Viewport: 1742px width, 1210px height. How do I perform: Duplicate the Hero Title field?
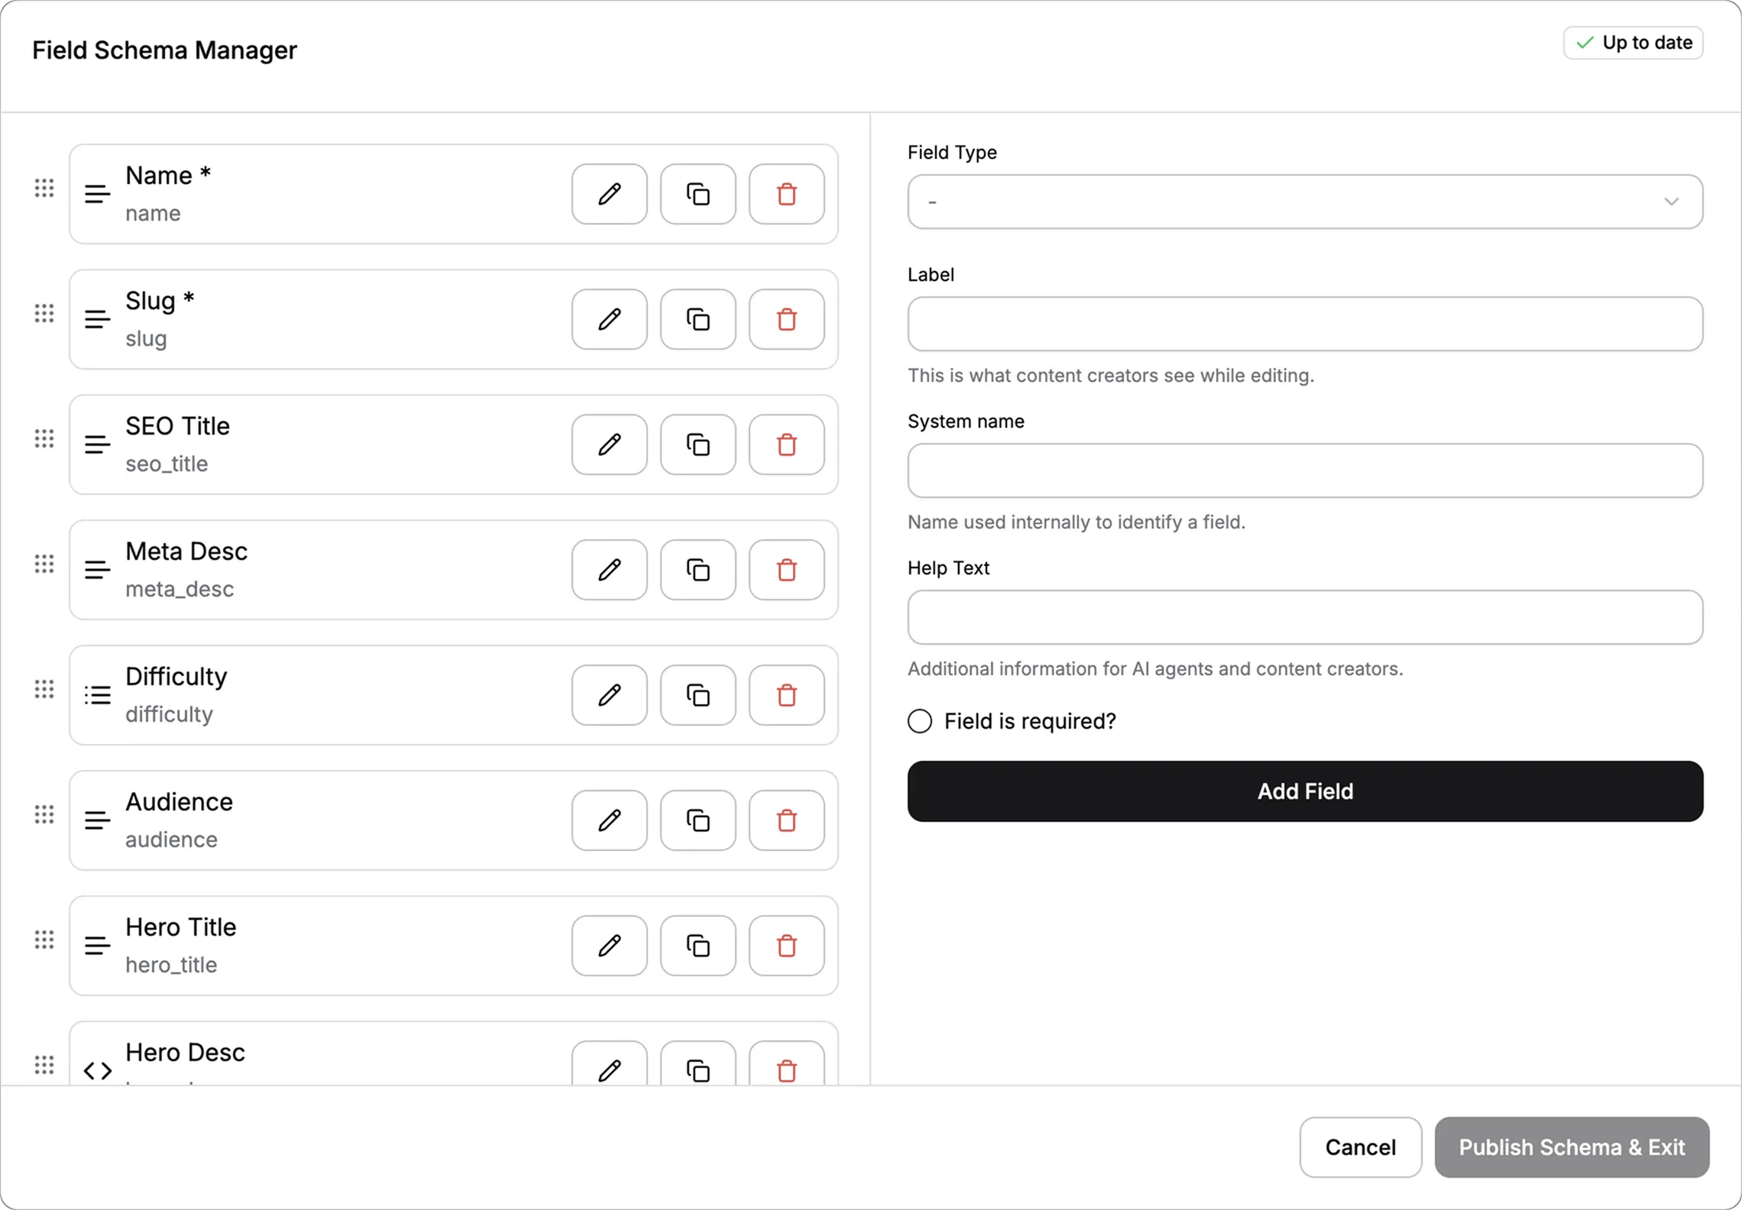[698, 946]
